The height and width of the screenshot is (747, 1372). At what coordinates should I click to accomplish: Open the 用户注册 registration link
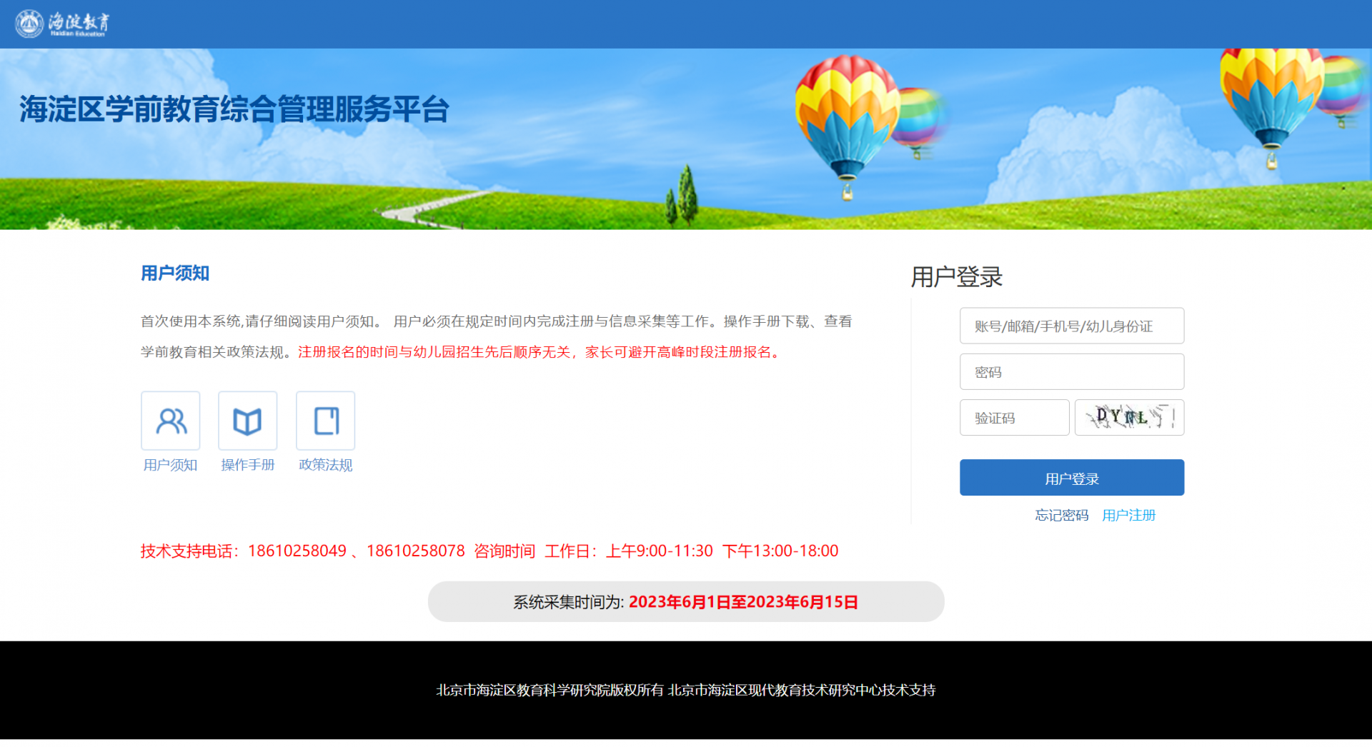tap(1128, 515)
